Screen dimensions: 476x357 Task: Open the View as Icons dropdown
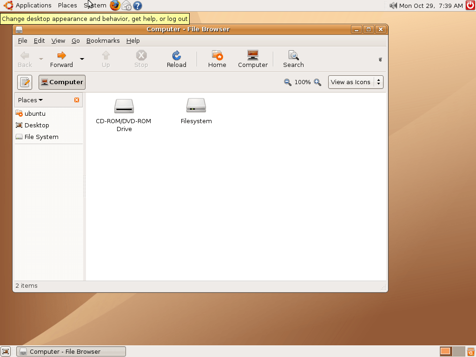coord(356,82)
